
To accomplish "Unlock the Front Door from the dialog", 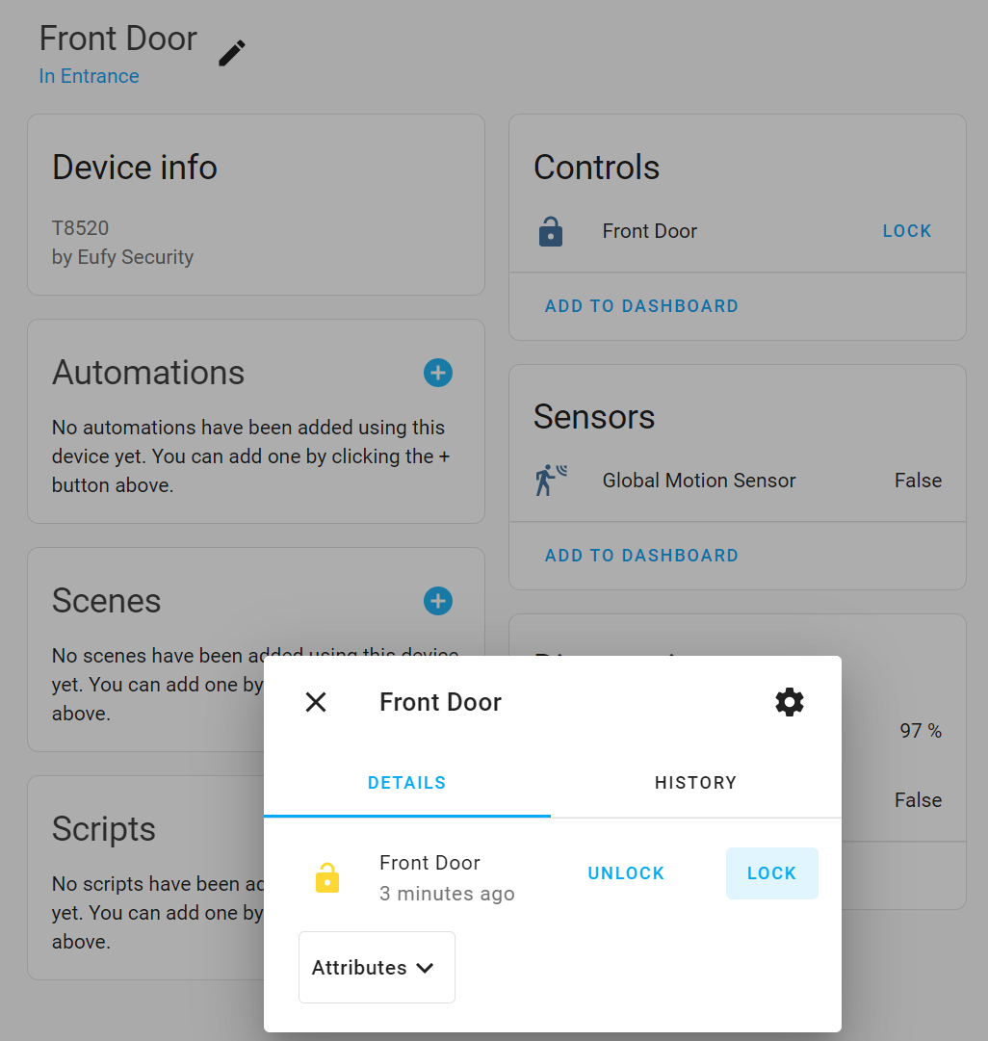I will [x=625, y=872].
